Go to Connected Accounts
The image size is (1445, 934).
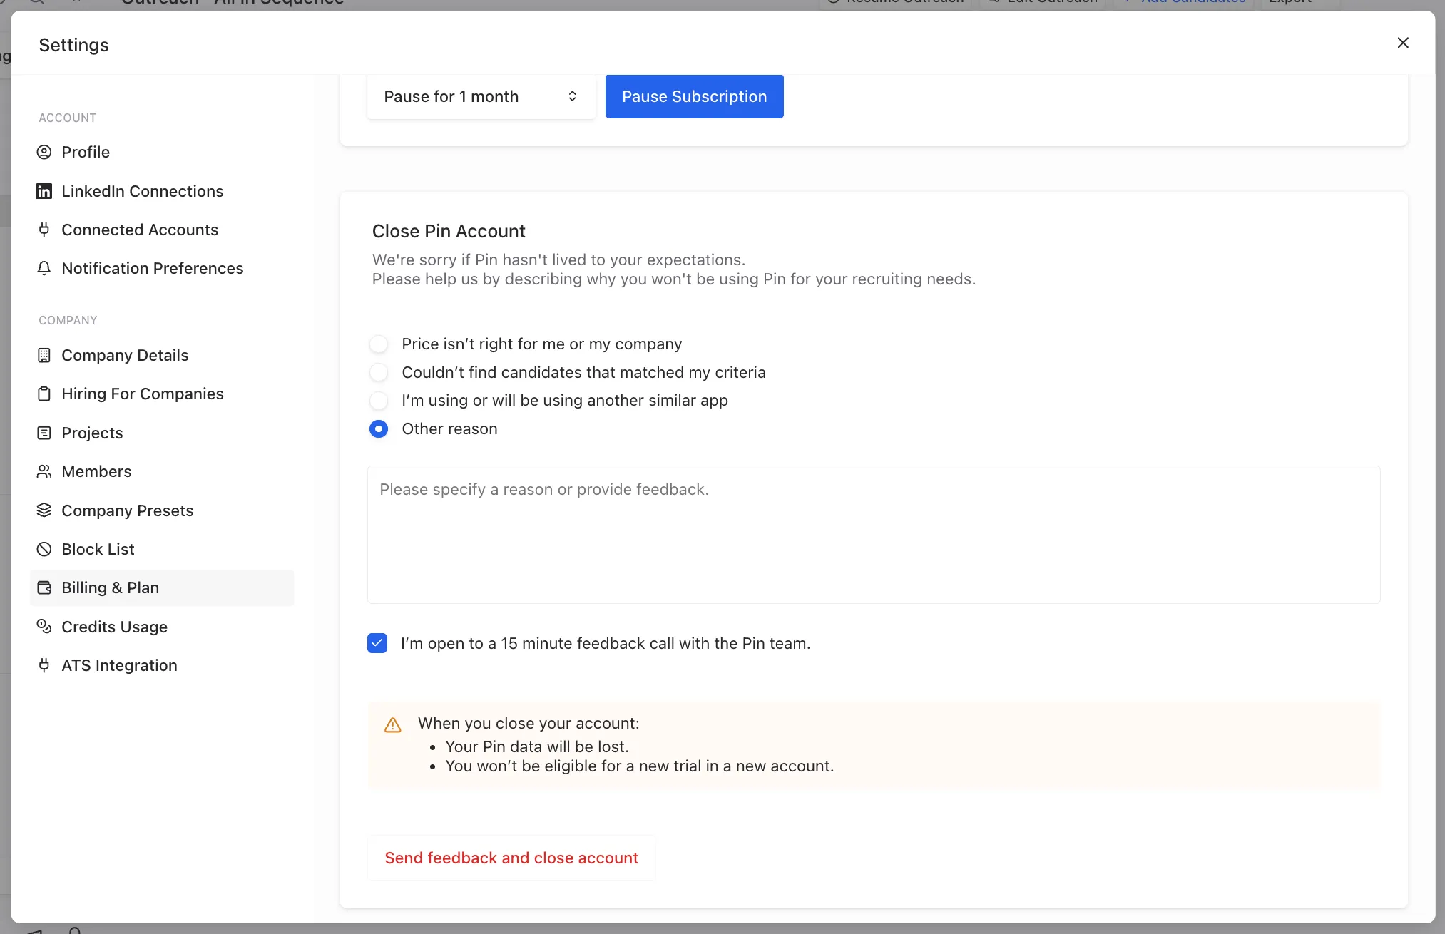(162, 230)
